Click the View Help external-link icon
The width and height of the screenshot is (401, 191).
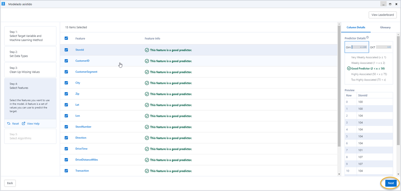coord(24,123)
